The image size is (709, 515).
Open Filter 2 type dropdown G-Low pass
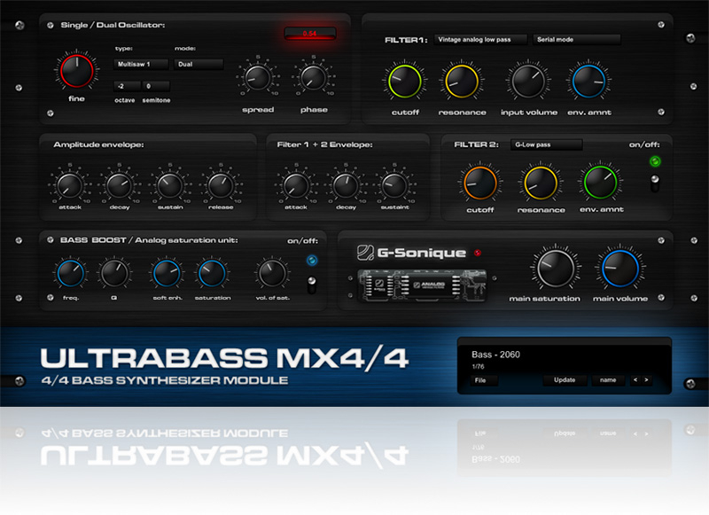[547, 144]
